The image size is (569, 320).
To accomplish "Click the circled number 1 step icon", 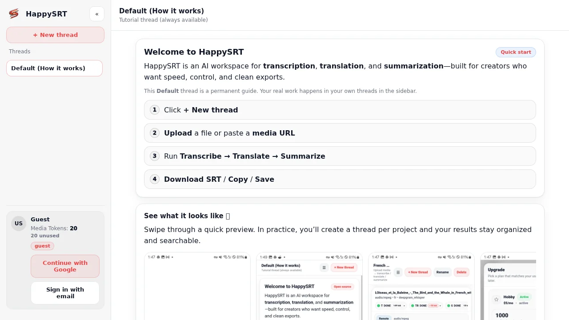I will pos(154,110).
